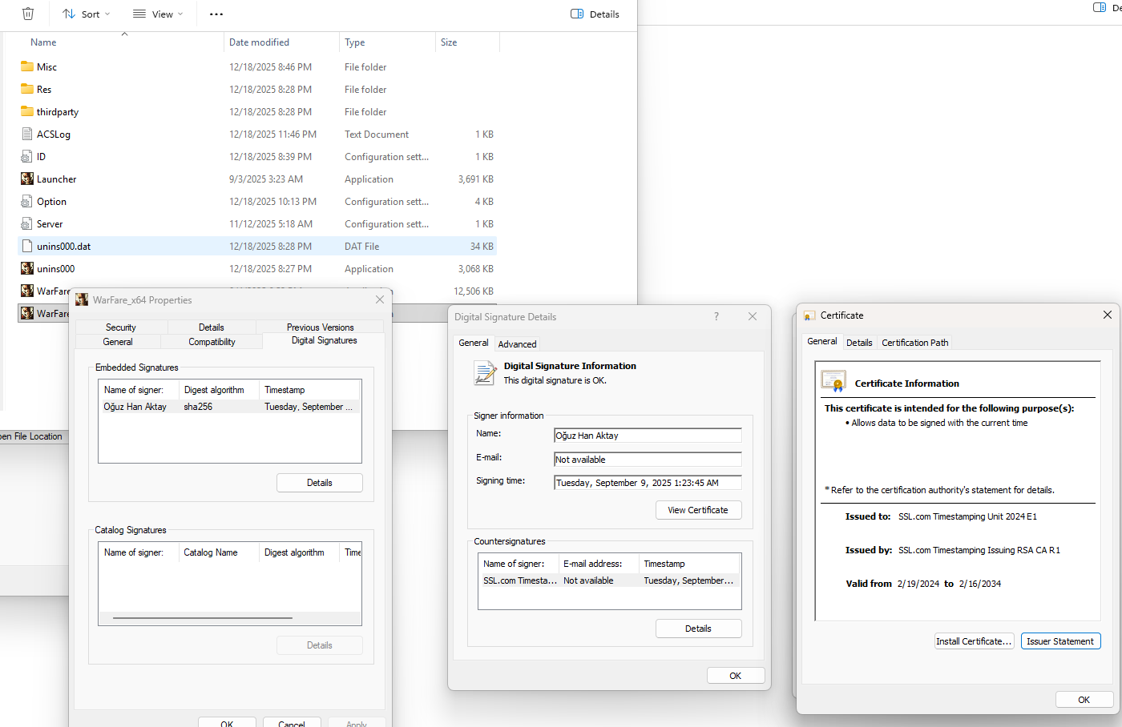Click the help question mark in Digital Signature Details
Image resolution: width=1122 pixels, height=727 pixels.
716,316
